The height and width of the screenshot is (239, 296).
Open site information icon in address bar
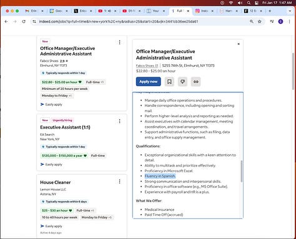tap(34, 21)
